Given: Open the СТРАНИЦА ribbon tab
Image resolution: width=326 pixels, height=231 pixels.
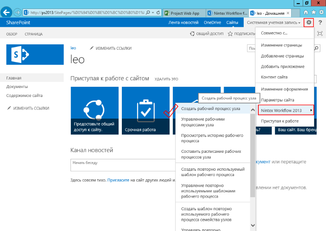Looking at the screenshot, I should pos(33,34).
